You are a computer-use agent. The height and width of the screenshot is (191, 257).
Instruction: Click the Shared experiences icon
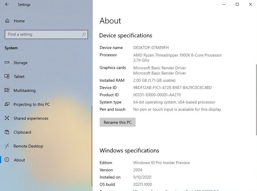(x=7, y=118)
